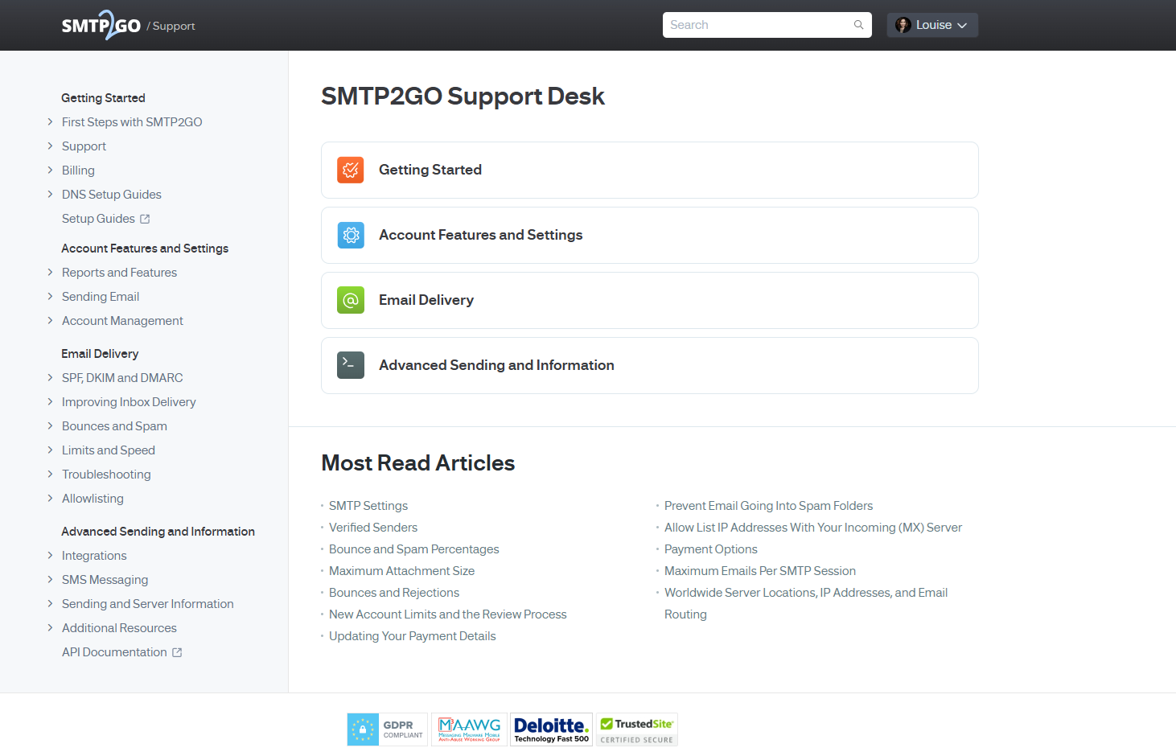Image resolution: width=1176 pixels, height=752 pixels.
Task: Expand the Sending Email chevron
Action: (x=50, y=297)
